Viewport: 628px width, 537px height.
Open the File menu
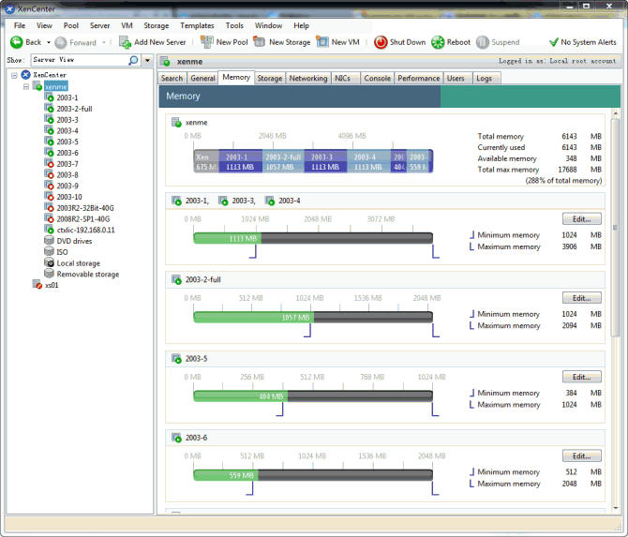(x=20, y=25)
